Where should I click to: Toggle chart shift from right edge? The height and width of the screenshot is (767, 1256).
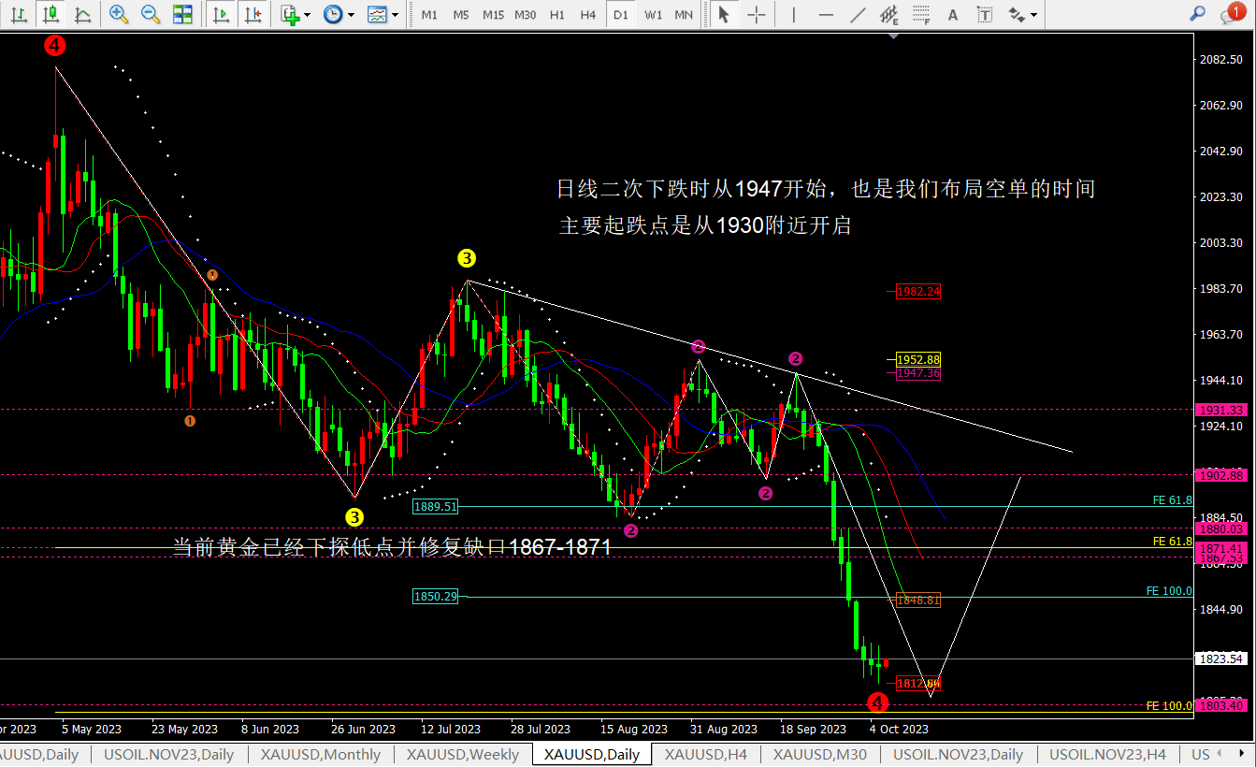point(253,14)
